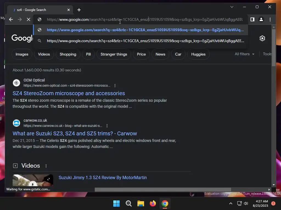
Task: Go back to the previous page
Action: point(11,19)
